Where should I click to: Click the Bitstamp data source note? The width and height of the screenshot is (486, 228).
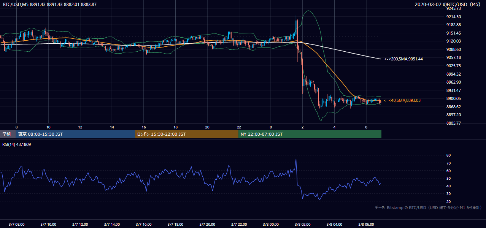(x=428, y=208)
